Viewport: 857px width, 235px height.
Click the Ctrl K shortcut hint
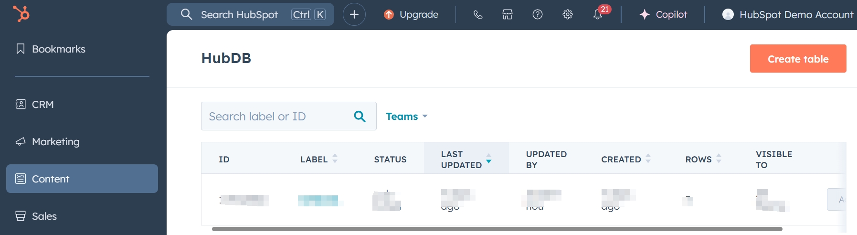pos(308,14)
